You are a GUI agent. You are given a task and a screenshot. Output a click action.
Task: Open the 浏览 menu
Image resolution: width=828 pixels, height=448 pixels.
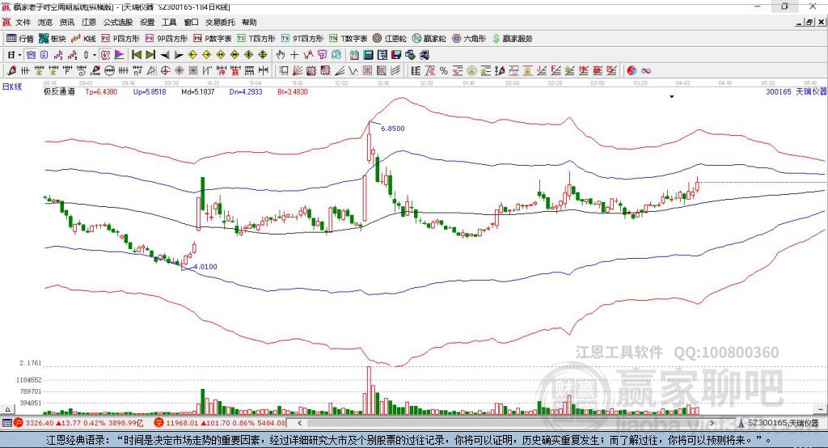(45, 22)
